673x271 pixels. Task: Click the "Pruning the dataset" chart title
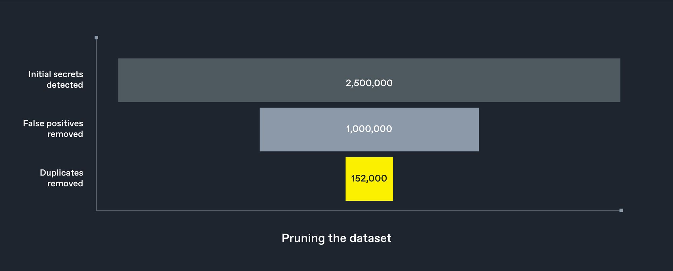336,238
